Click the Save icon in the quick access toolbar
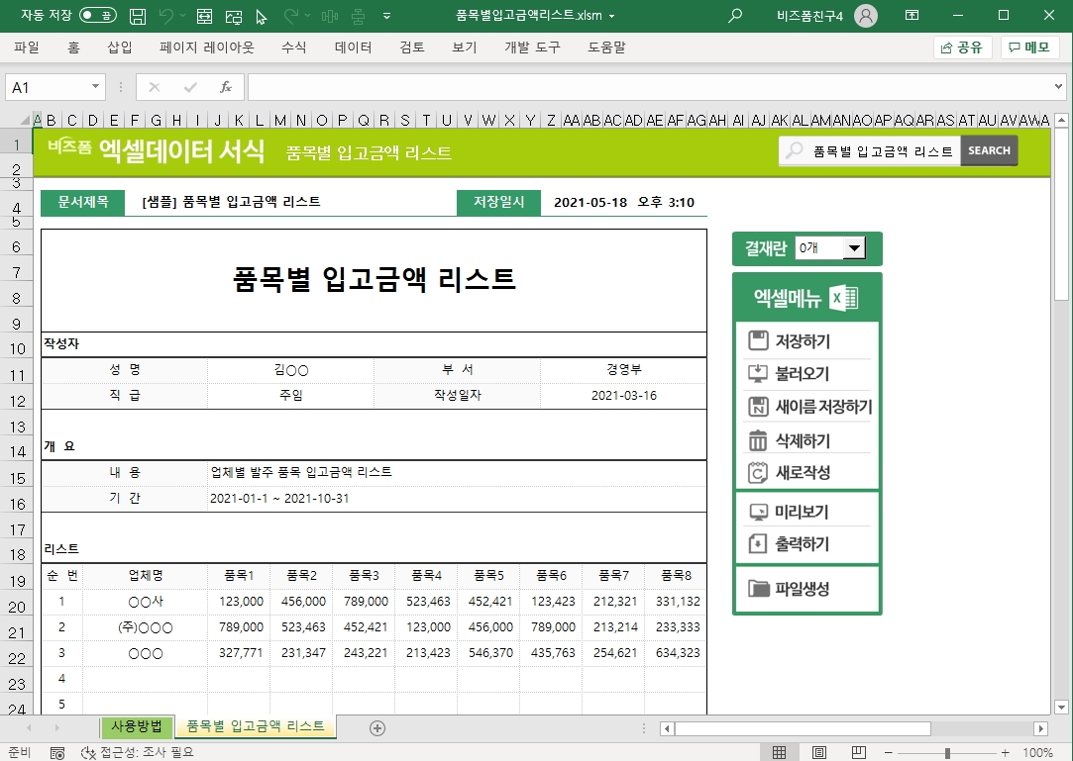The image size is (1073, 761). (x=138, y=16)
